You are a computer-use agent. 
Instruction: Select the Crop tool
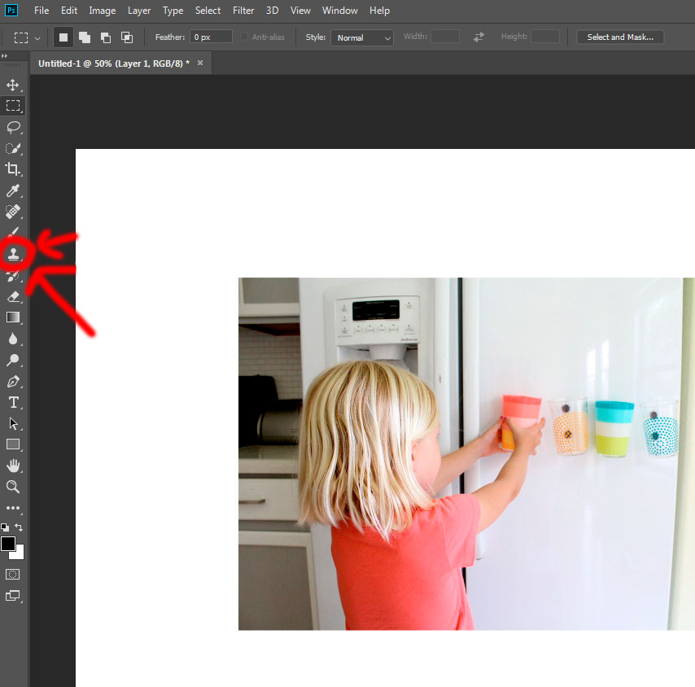(x=13, y=169)
